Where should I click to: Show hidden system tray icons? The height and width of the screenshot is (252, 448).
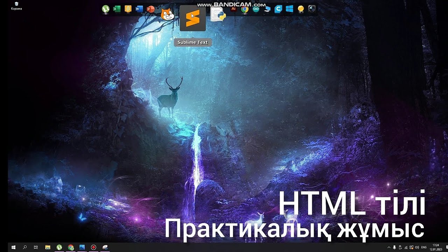coord(389,247)
